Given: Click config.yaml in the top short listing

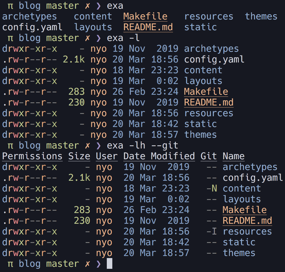Looking at the screenshot, I should [x=32, y=27].
